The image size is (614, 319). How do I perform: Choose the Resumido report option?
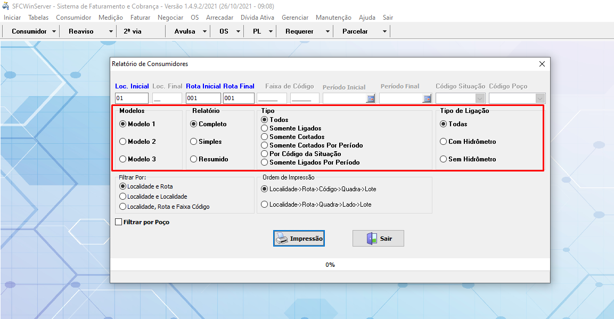(x=194, y=159)
